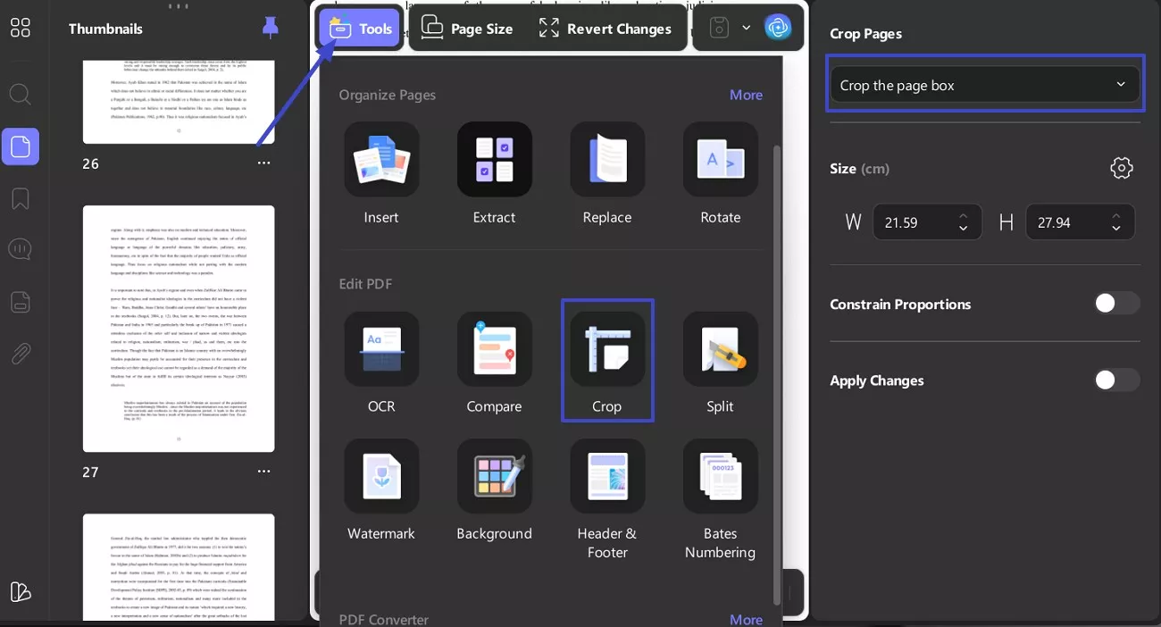Image resolution: width=1161 pixels, height=627 pixels.
Task: Open page 26 more options menu
Action: click(263, 163)
